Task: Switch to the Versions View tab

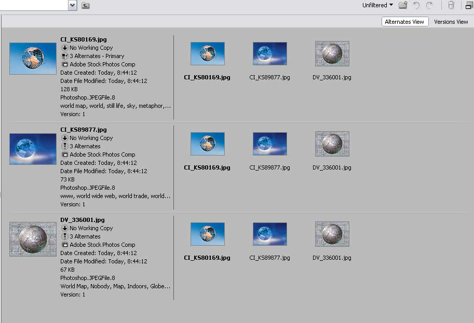Action: click(x=451, y=22)
